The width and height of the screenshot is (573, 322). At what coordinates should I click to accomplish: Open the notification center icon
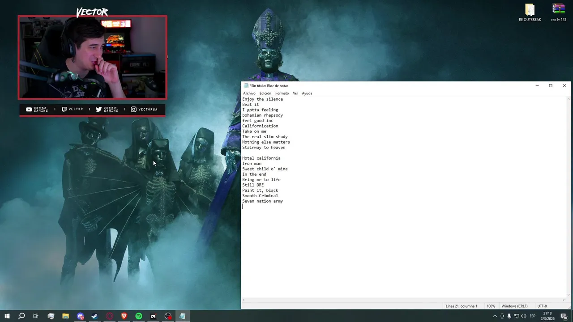click(564, 316)
